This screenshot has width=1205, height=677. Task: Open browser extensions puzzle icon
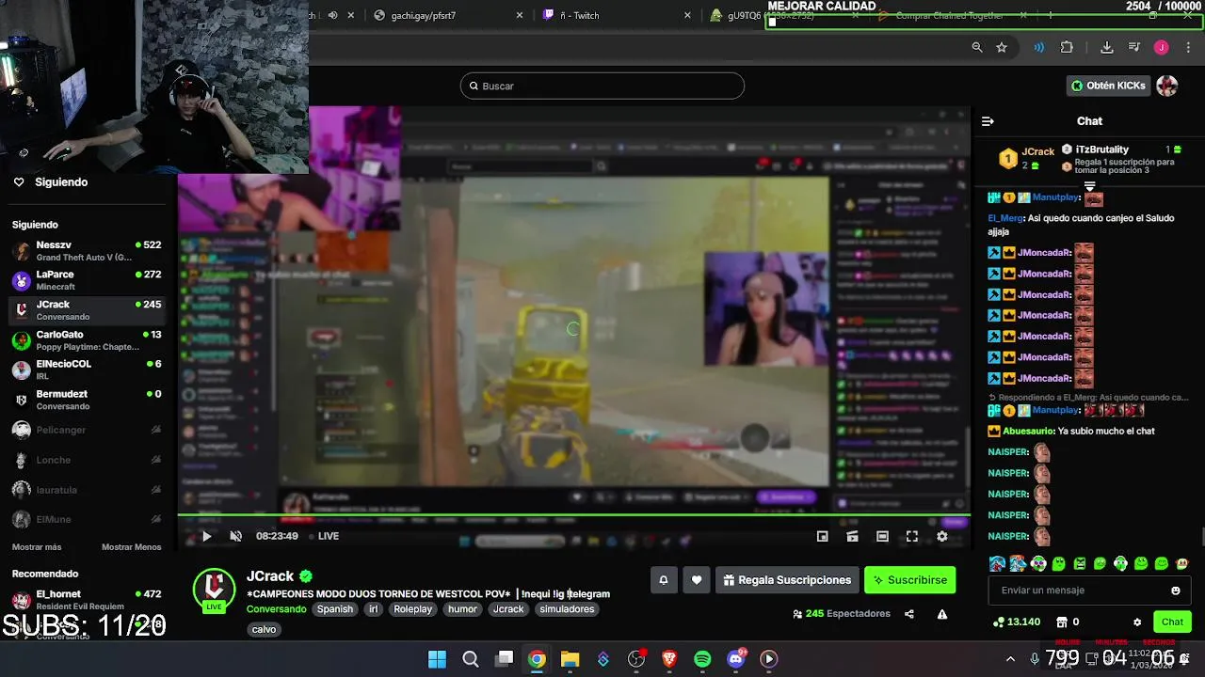1067,47
